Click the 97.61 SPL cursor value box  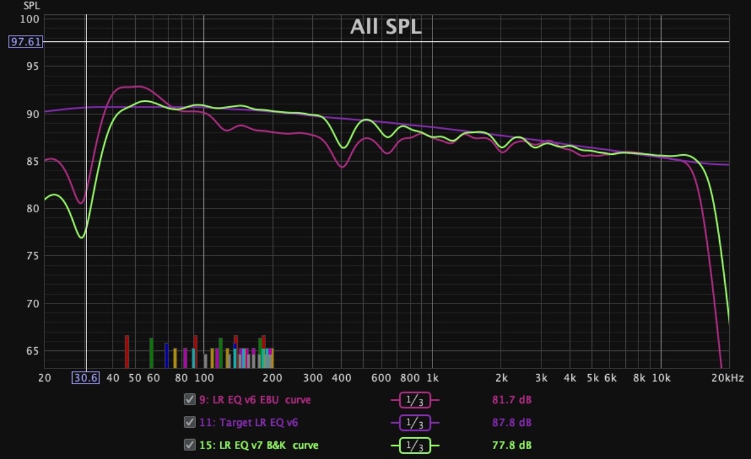pyautogui.click(x=24, y=42)
